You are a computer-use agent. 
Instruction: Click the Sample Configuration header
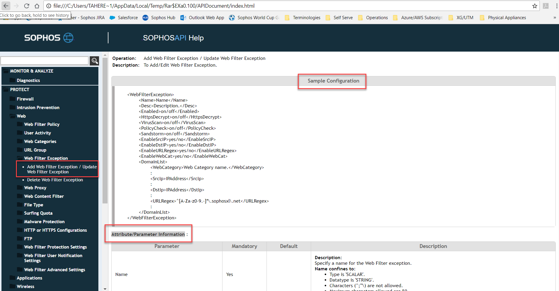[x=333, y=81]
